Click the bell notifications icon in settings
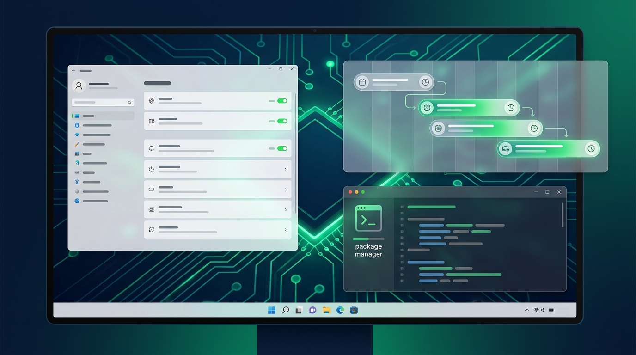This screenshot has height=355, width=636. pyautogui.click(x=151, y=148)
